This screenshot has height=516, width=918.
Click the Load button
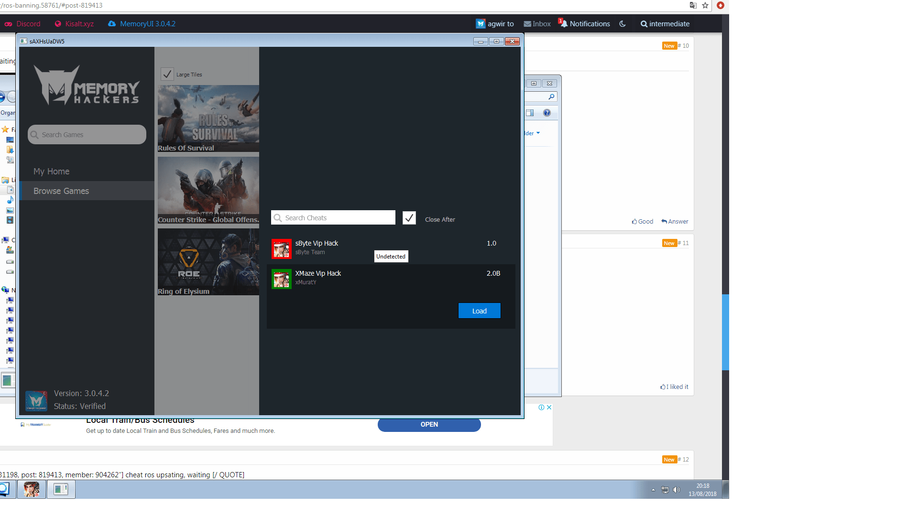(480, 311)
